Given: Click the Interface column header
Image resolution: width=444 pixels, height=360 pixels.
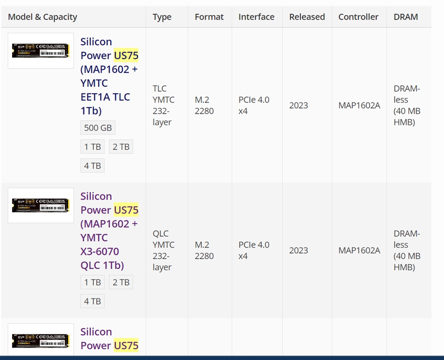Looking at the screenshot, I should [256, 17].
